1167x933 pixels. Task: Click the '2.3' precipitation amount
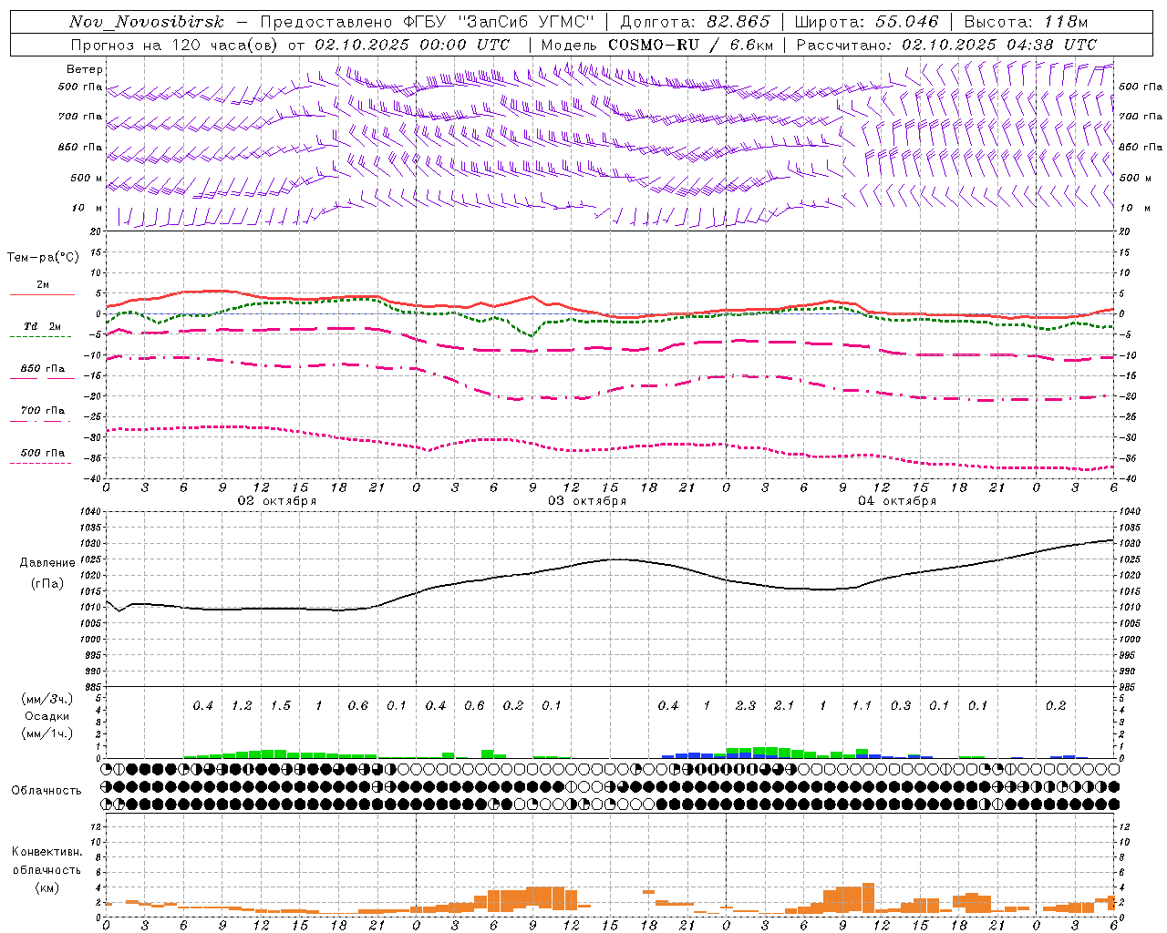[x=745, y=706]
